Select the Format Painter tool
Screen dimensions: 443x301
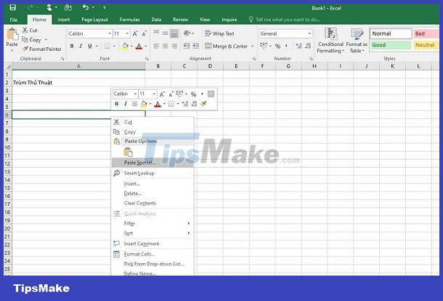coord(42,49)
